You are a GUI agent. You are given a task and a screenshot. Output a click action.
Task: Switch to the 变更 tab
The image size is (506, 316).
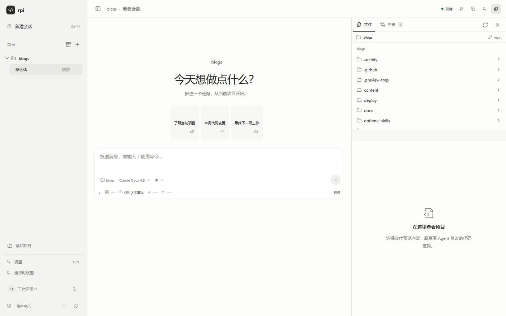coord(391,25)
